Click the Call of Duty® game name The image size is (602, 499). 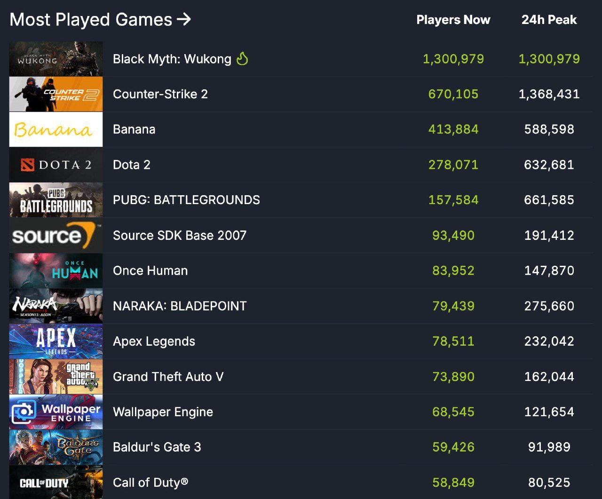pos(150,482)
